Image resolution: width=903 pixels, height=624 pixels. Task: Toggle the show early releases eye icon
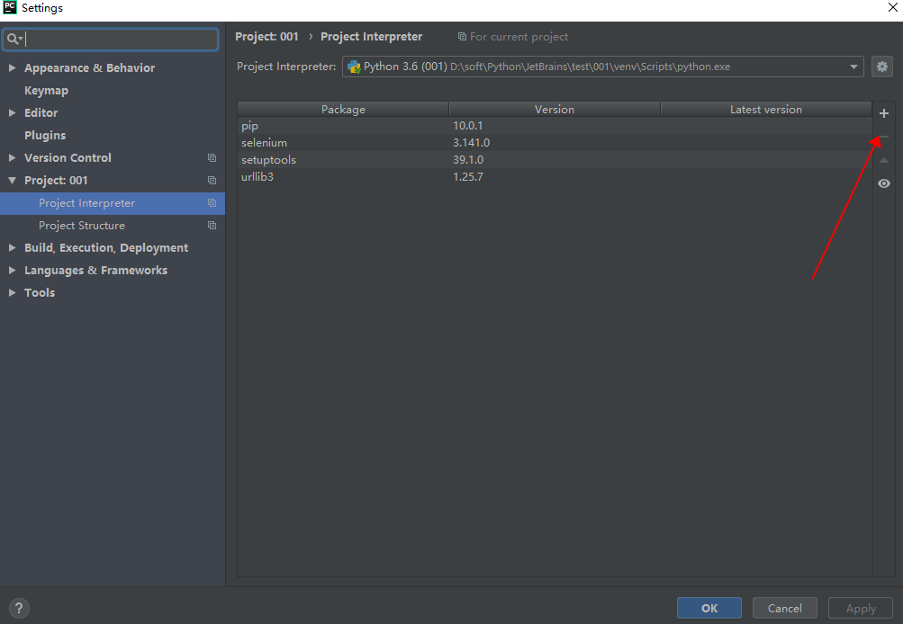tap(884, 183)
